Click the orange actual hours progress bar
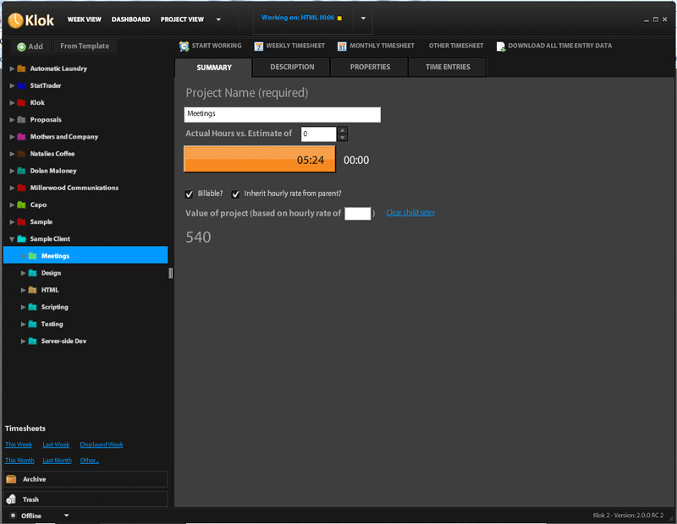 (x=260, y=159)
